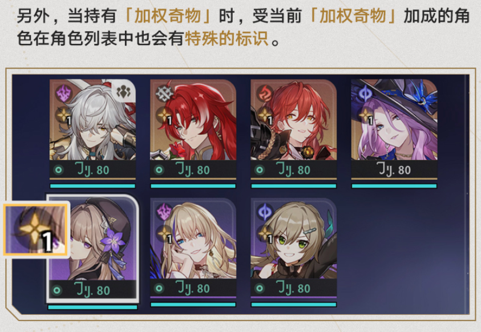The height and width of the screenshot is (332, 481).
Task: Select the blonde character with blue hair streak
Action: 193,238
